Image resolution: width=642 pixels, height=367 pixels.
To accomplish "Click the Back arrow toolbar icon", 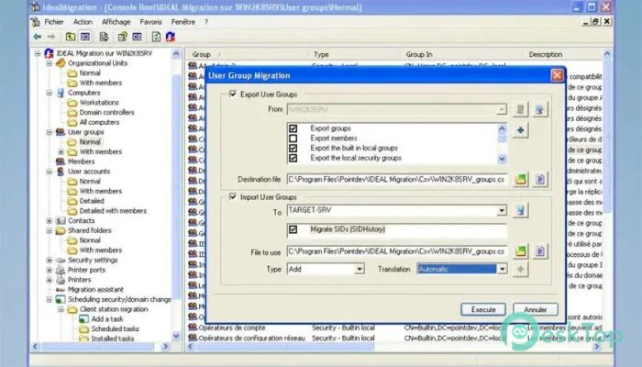I will tap(38, 37).
